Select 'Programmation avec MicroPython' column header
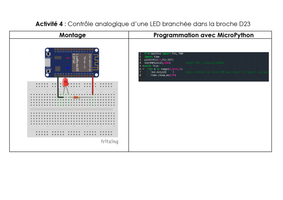 pyautogui.click(x=203, y=35)
